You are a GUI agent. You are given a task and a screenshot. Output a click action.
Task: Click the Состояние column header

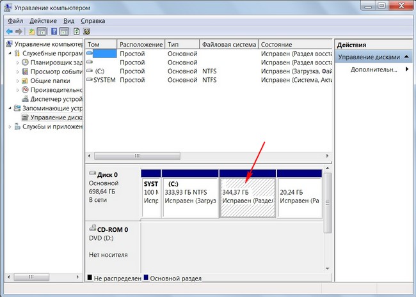tap(276, 45)
